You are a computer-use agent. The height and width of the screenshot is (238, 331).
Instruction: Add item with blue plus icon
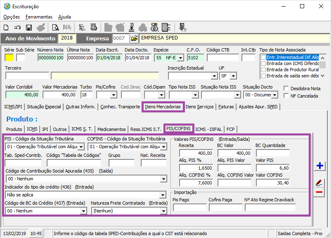click(319, 166)
